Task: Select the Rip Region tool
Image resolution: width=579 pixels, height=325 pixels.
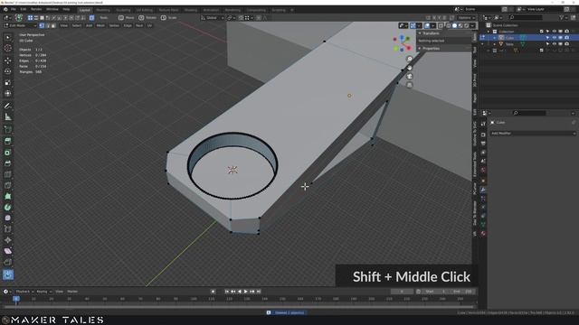Action: [x=8, y=263]
